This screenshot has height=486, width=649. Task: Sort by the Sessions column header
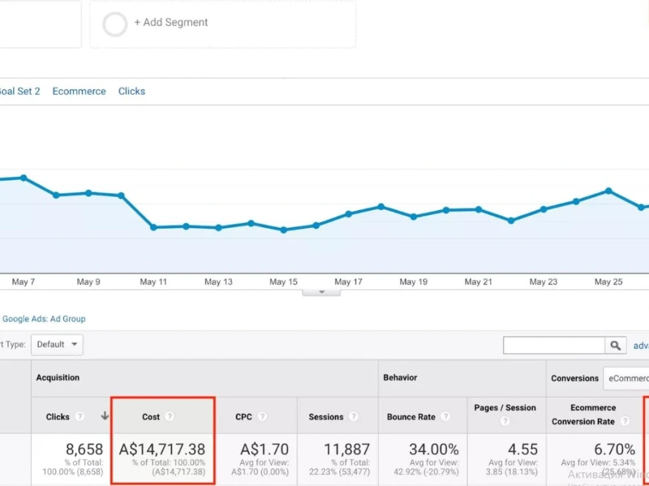tap(326, 417)
